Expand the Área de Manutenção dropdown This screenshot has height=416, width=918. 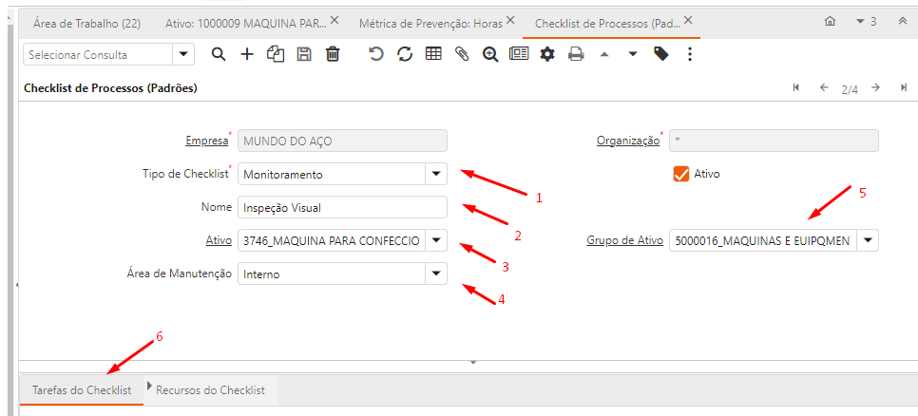[435, 274]
